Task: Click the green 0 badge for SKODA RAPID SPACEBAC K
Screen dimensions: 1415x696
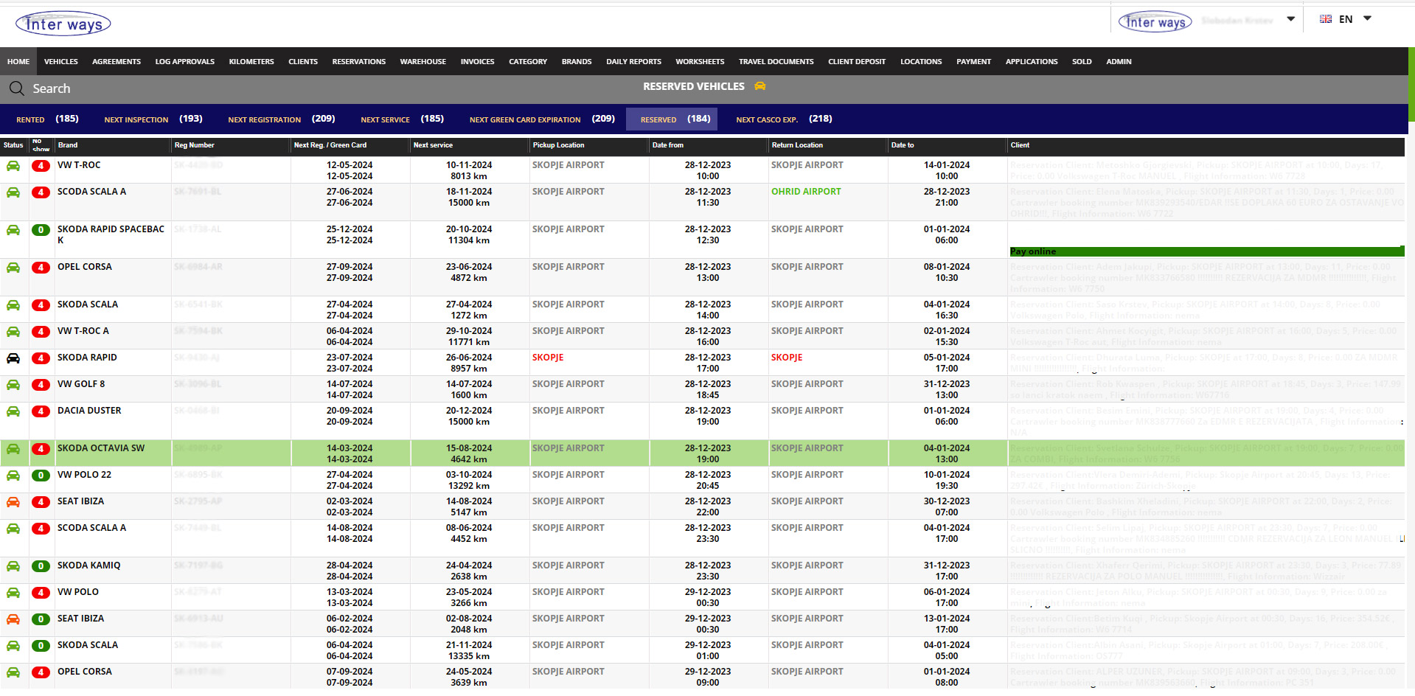Action: [x=41, y=230]
